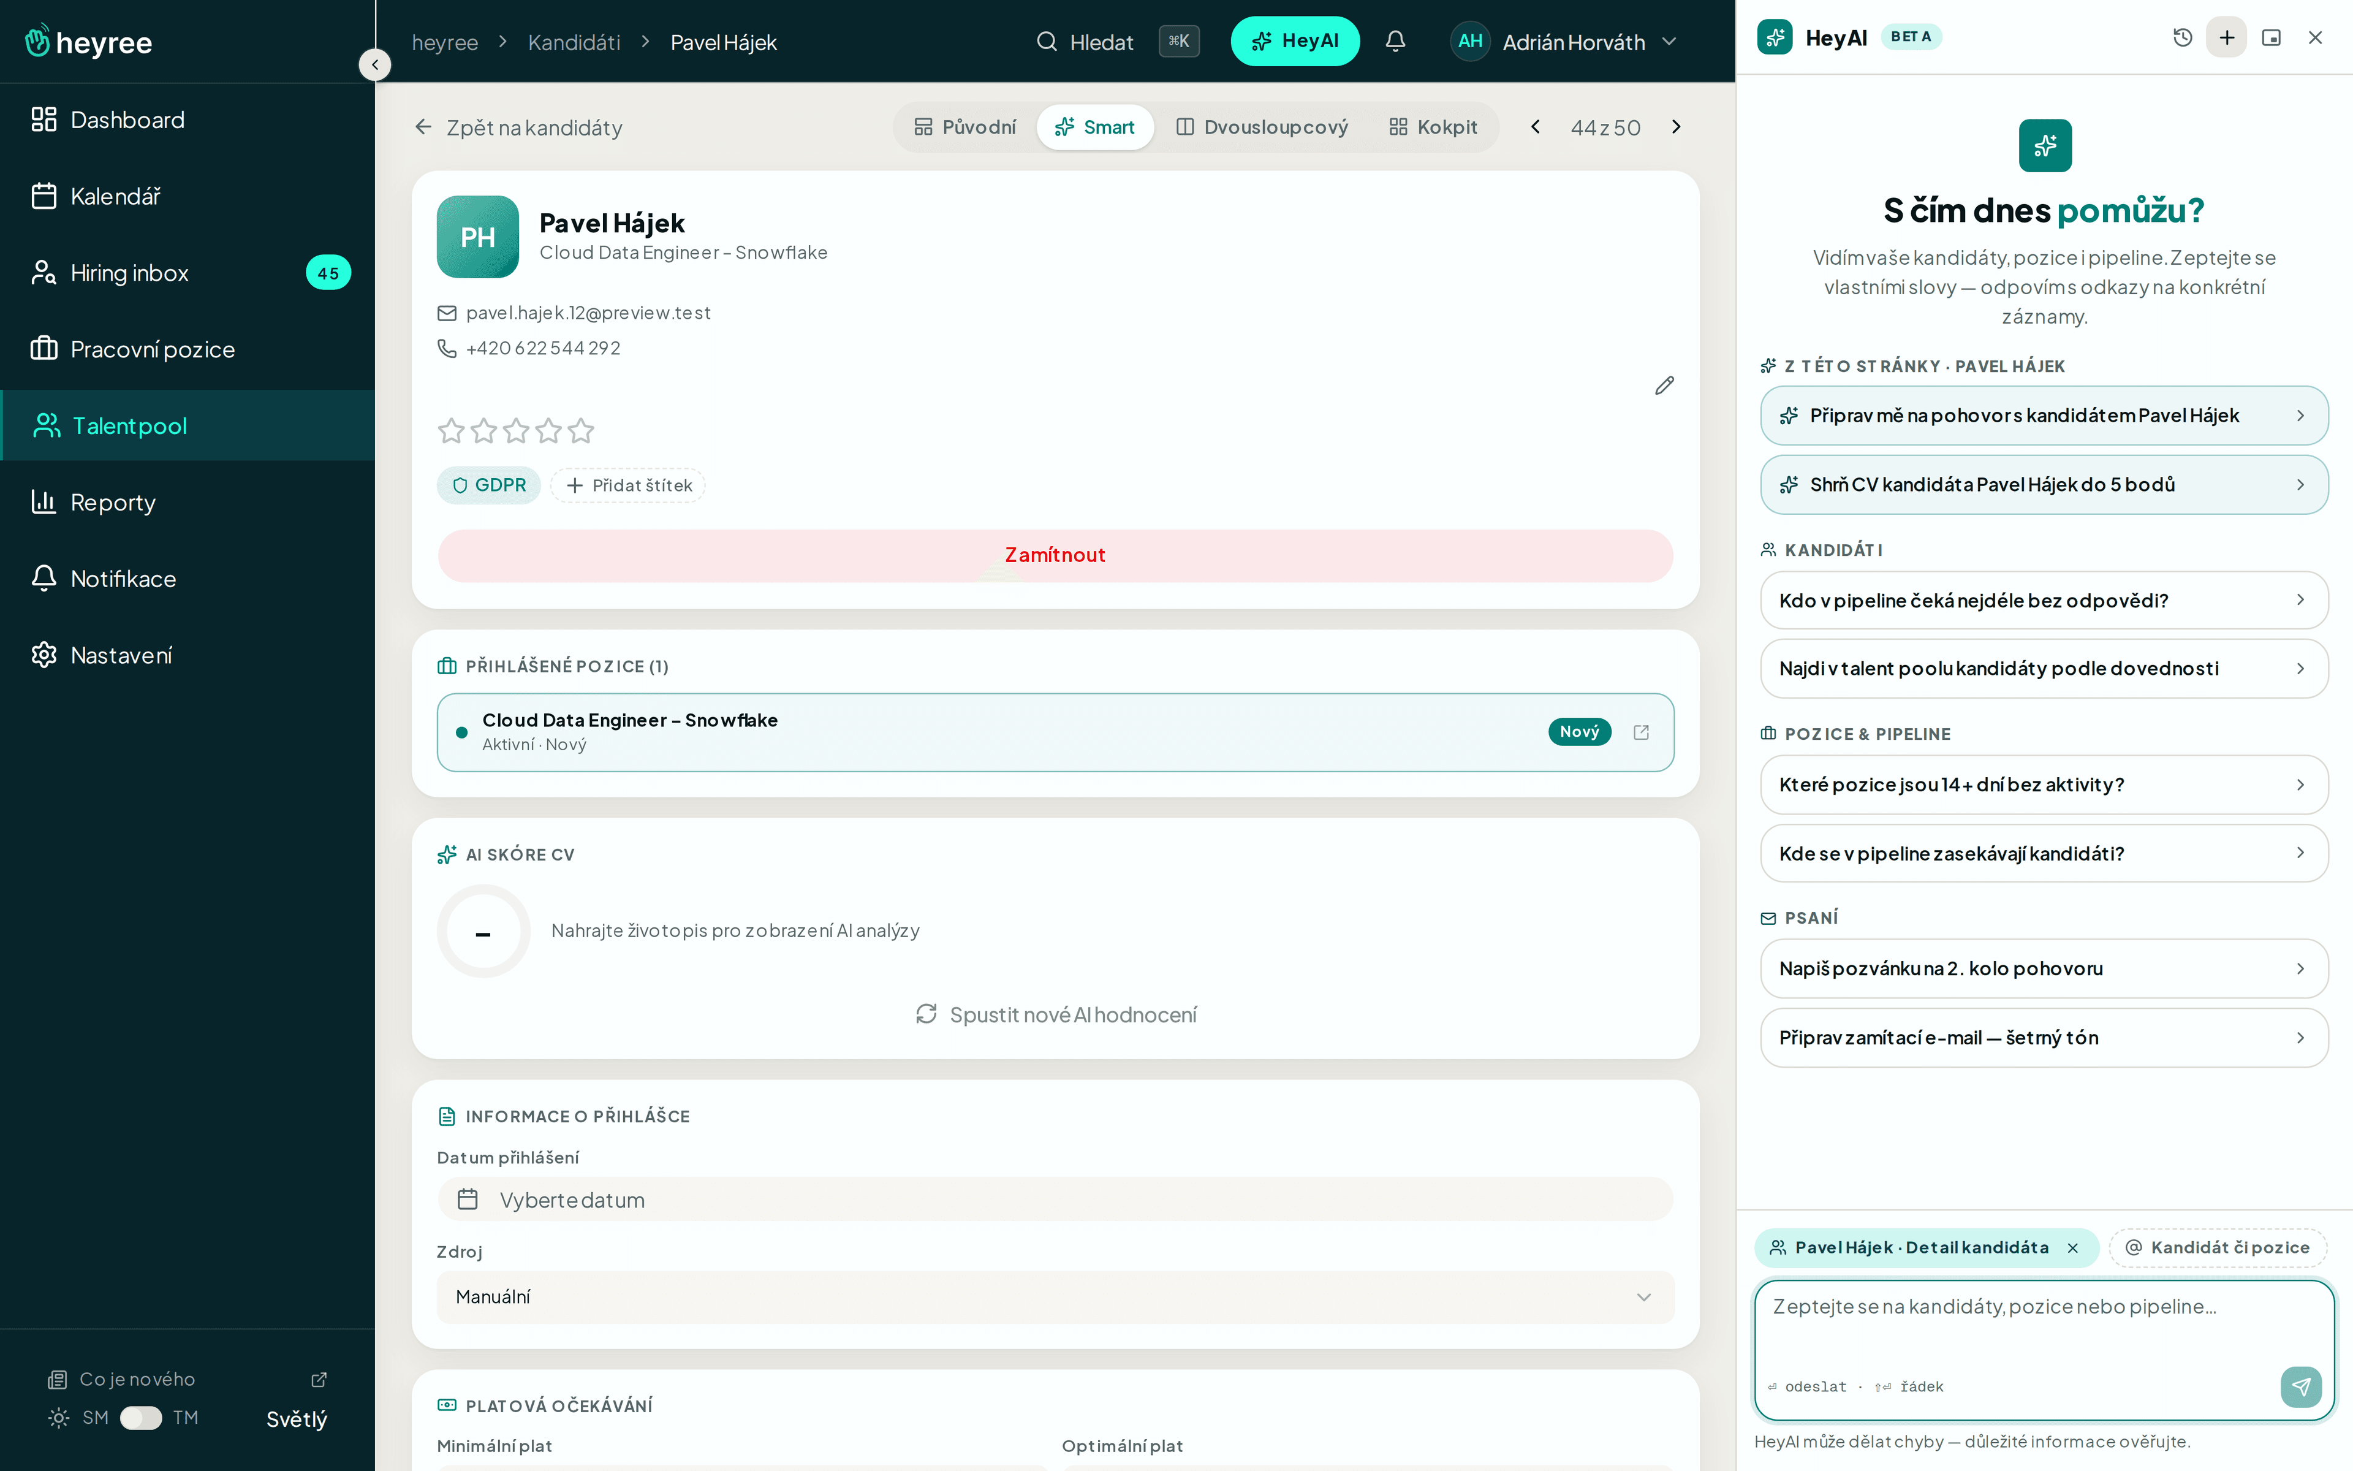The width and height of the screenshot is (2353, 1471).
Task: Select prompt Kdo v pipeline čeká nejdéle
Action: [2044, 600]
